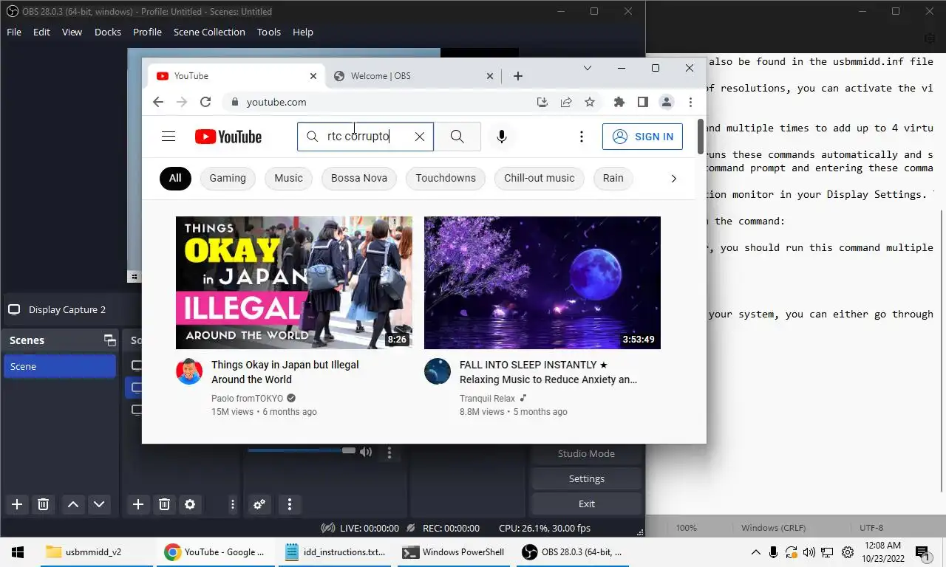
Task: Open Chrome three-dot menu
Action: pos(690,102)
